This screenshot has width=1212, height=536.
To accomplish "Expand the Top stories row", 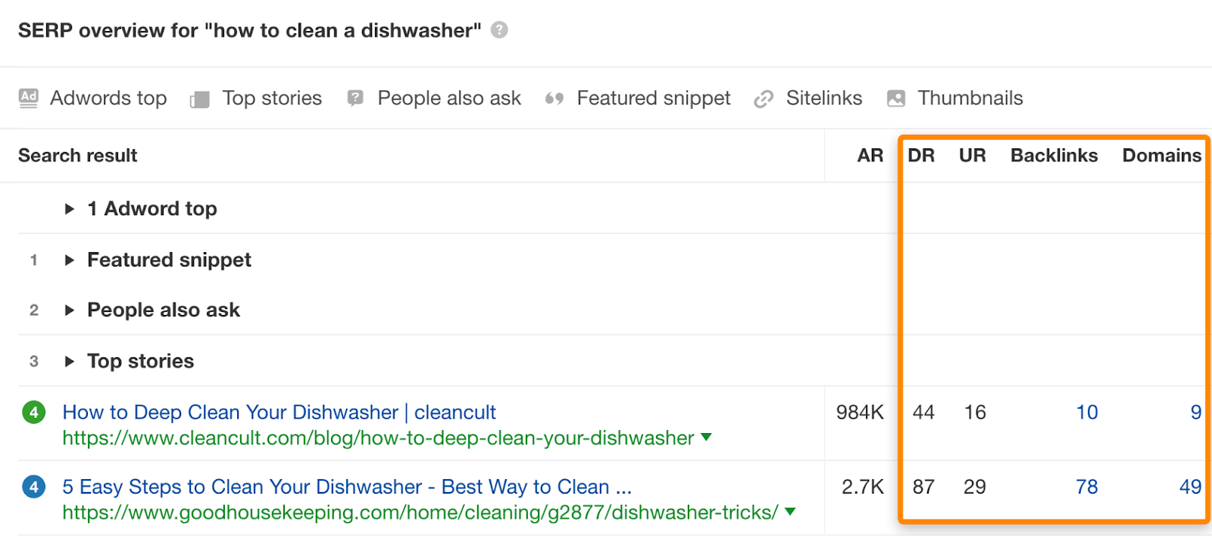I will coord(69,361).
